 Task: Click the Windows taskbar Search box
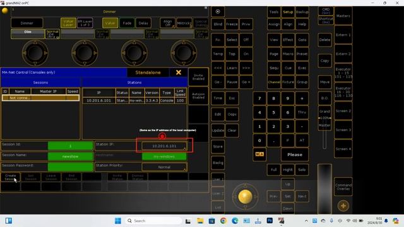coord(154,221)
